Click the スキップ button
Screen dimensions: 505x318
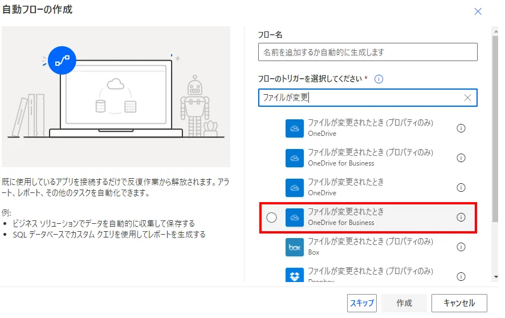click(x=362, y=303)
